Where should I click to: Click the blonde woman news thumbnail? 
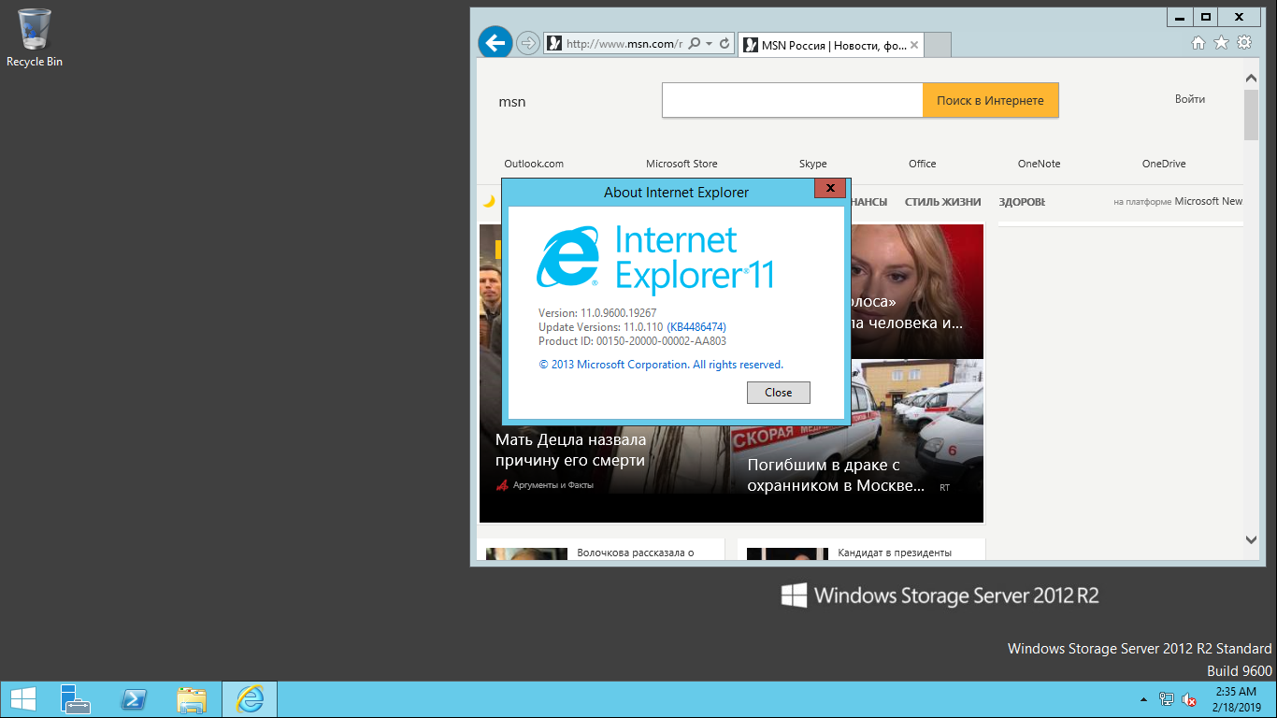pyautogui.click(x=916, y=292)
